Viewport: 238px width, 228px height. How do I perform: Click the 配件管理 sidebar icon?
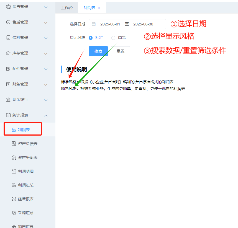tap(8, 69)
